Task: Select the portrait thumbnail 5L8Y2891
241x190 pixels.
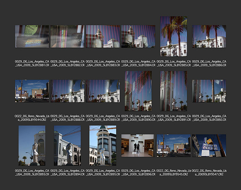Action: 174,91
